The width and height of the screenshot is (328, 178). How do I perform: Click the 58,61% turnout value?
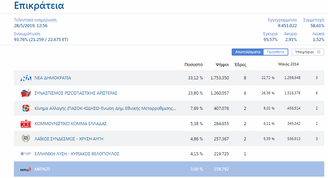(317, 26)
